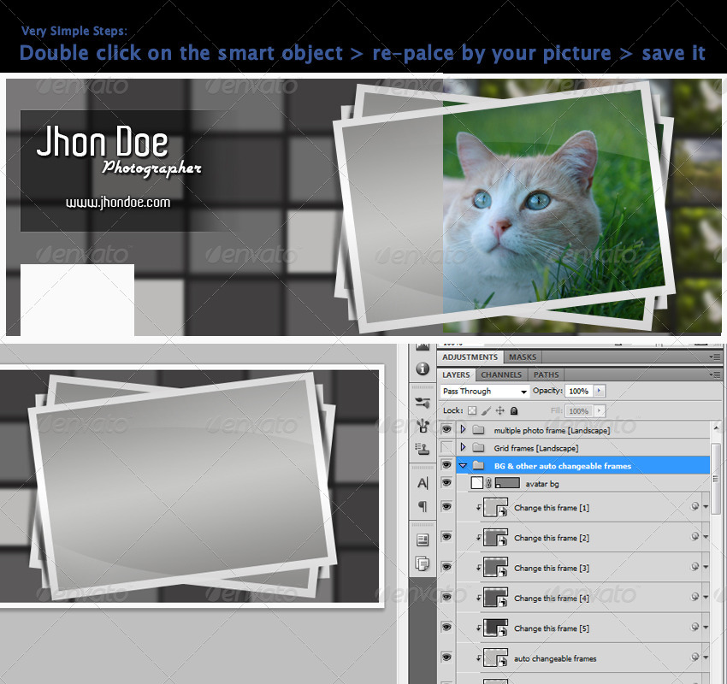Hide the multiple photo frame [Landscape] group
This screenshot has width=727, height=684.
pos(446,429)
